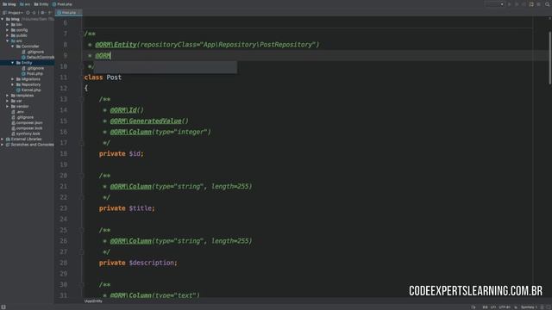Image resolution: width=552 pixels, height=310 pixels.
Task: Click line number 19 in the gutter
Action: 63,164
